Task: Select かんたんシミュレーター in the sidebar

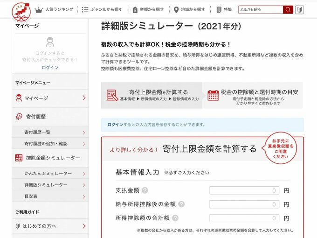Action: pos(50,174)
